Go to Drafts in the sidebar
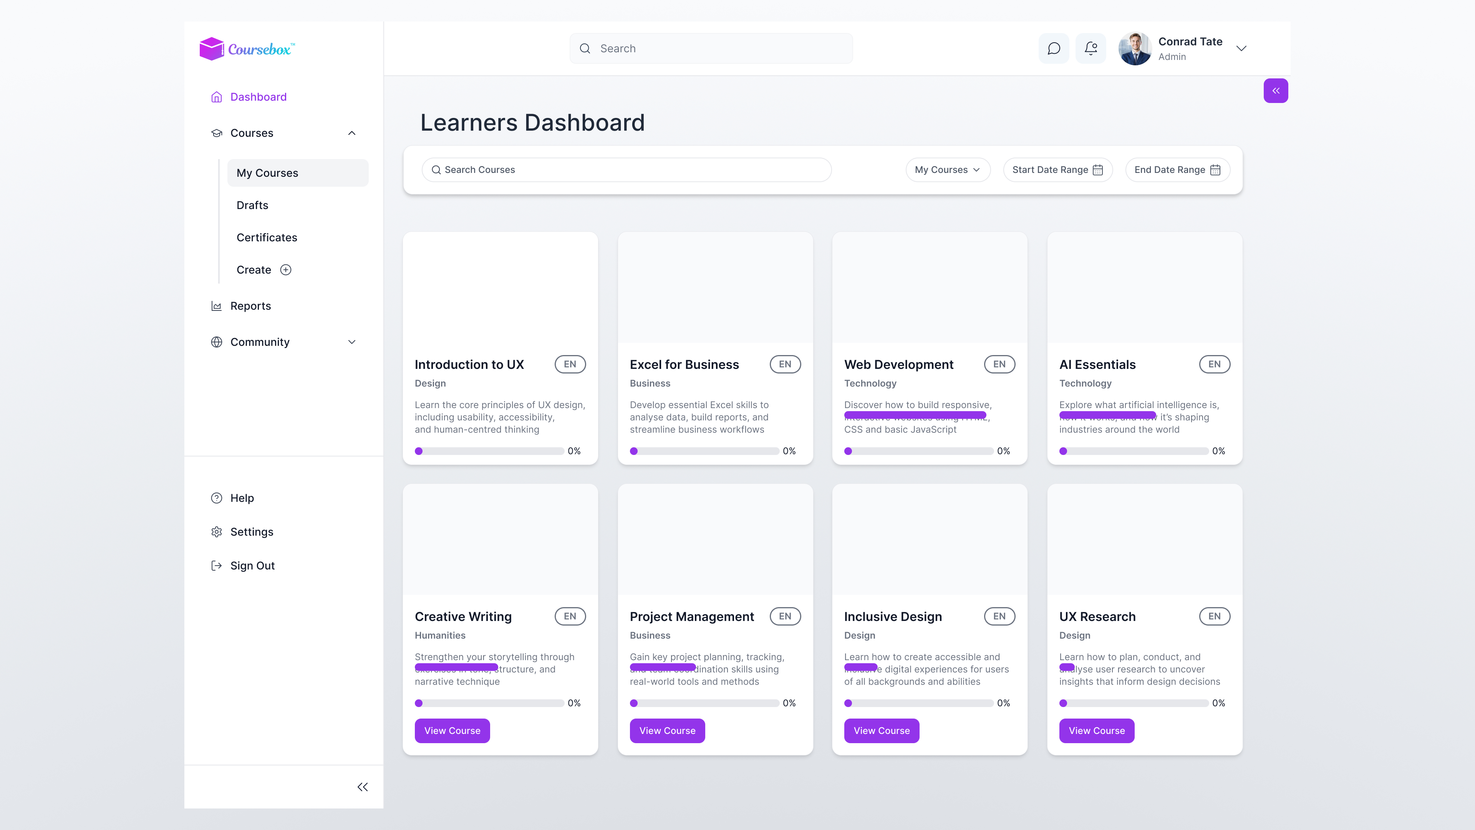 [252, 205]
